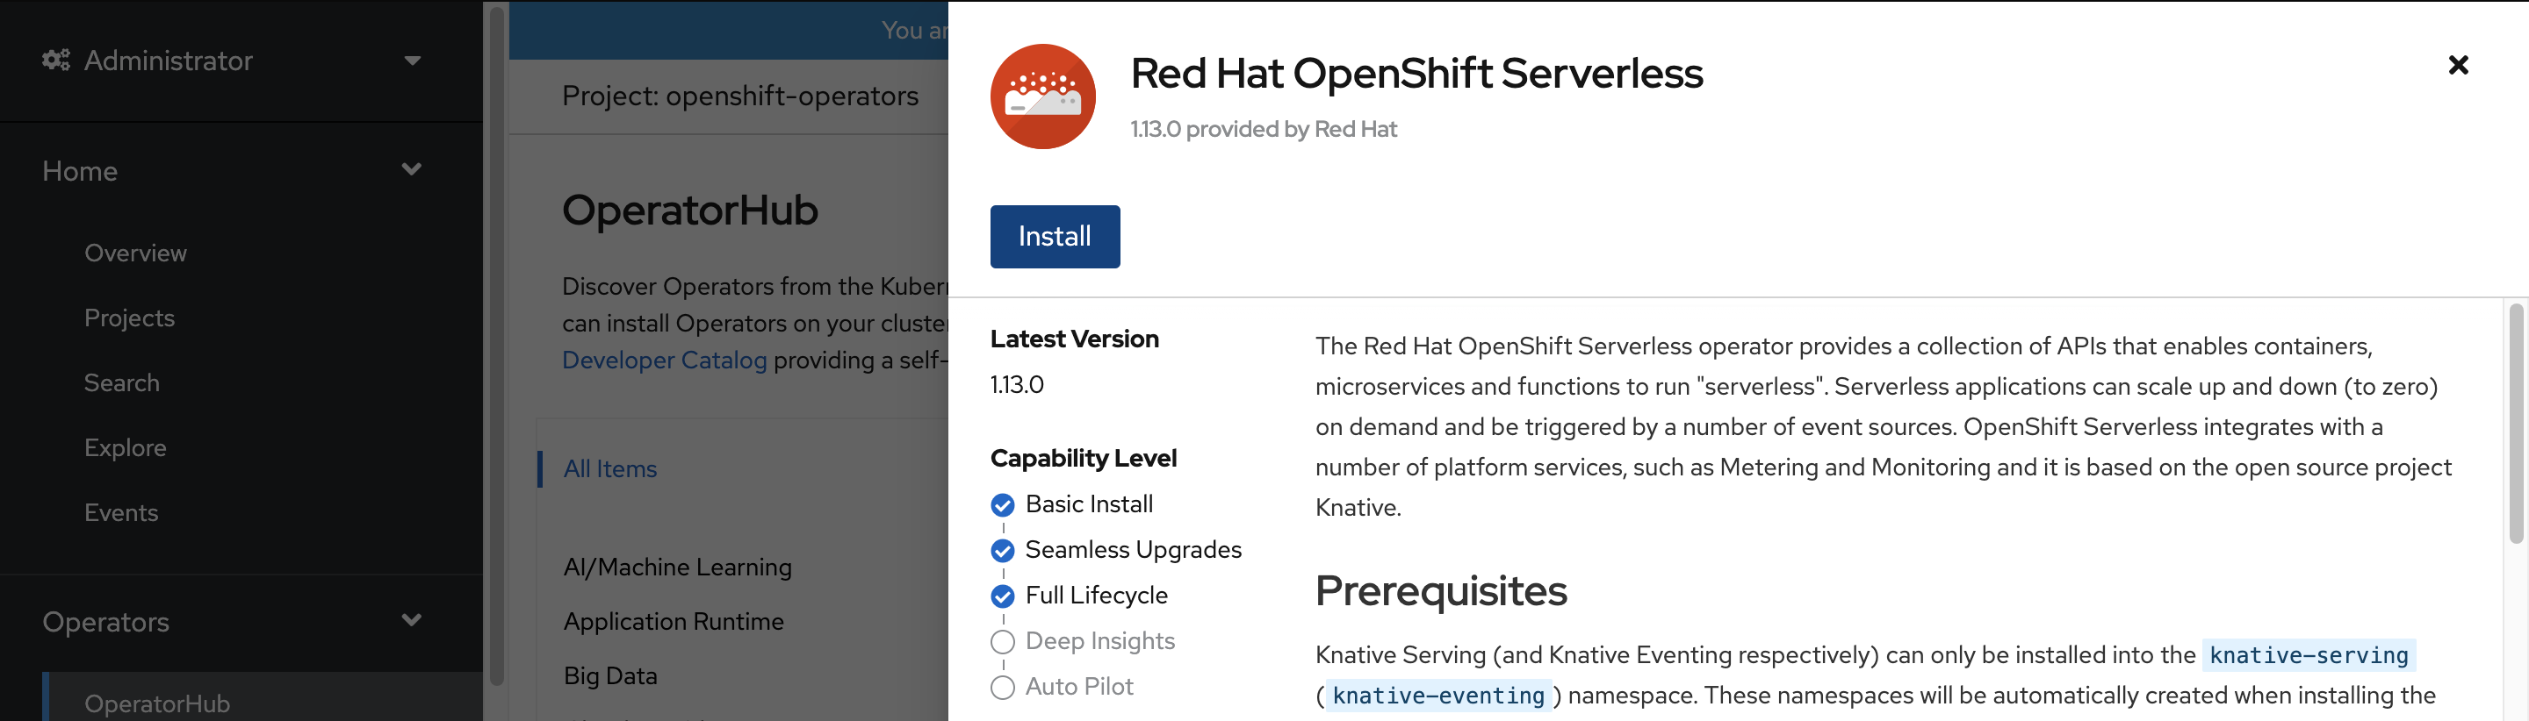Go to Projects page
2529x721 pixels.
point(130,318)
